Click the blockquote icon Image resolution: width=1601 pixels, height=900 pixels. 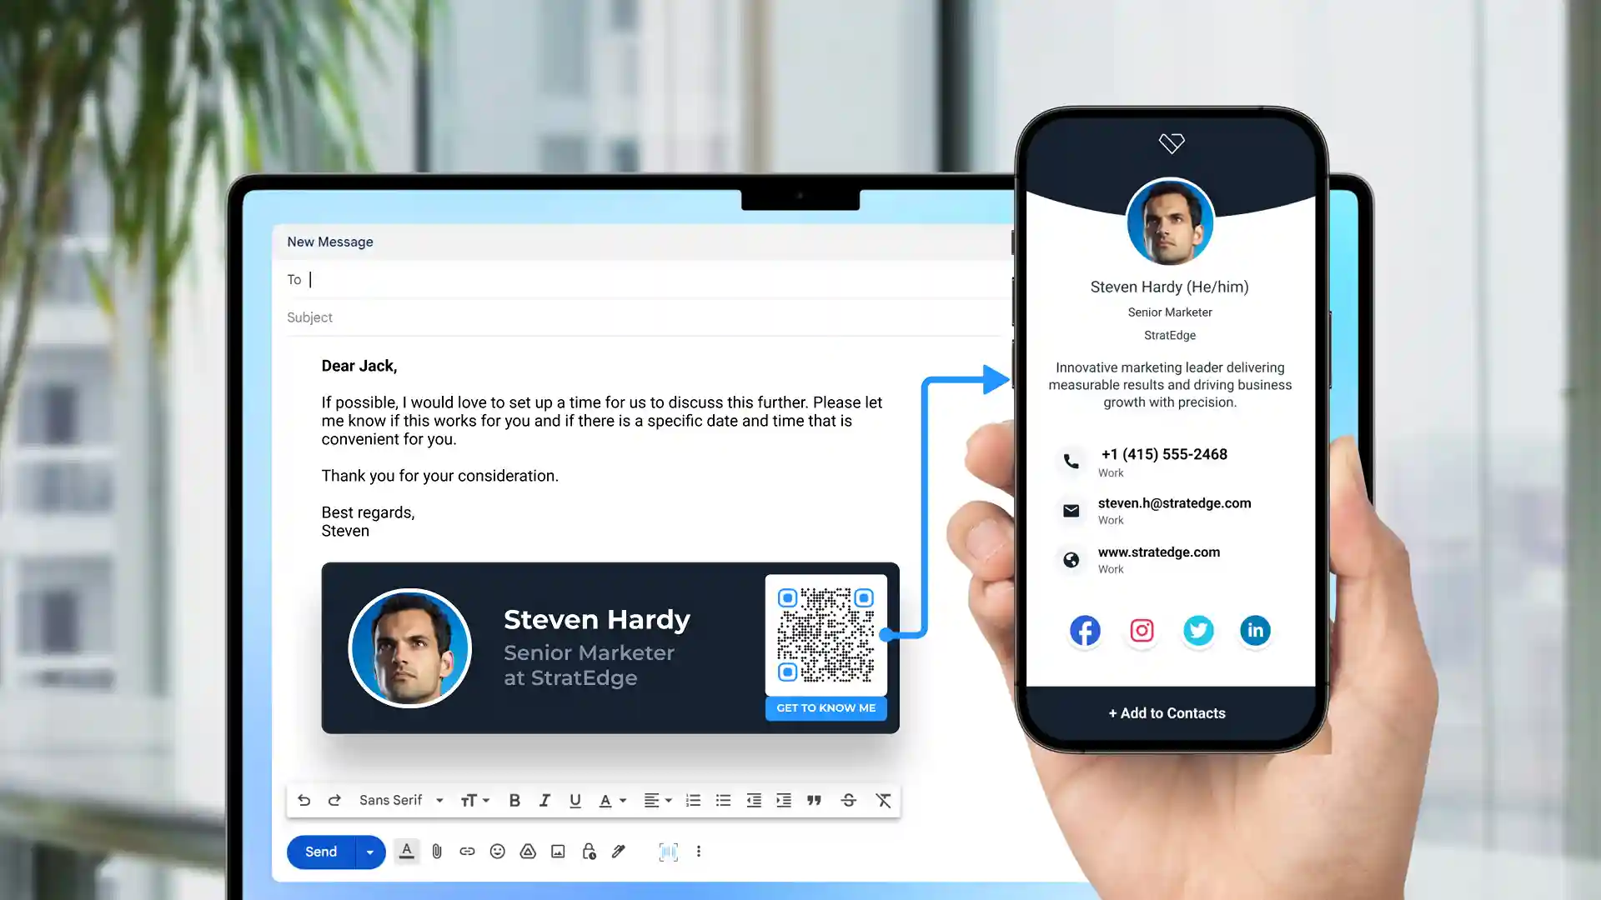814,800
